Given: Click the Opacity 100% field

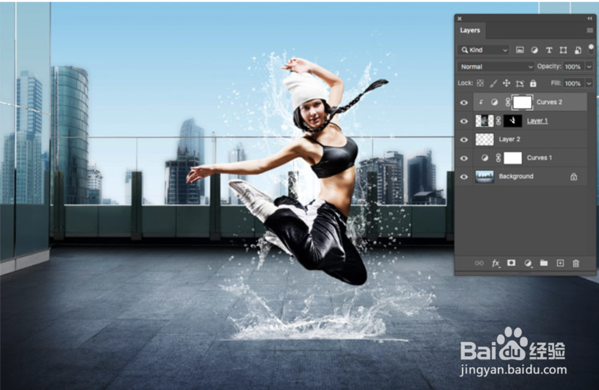Looking at the screenshot, I should pyautogui.click(x=573, y=66).
